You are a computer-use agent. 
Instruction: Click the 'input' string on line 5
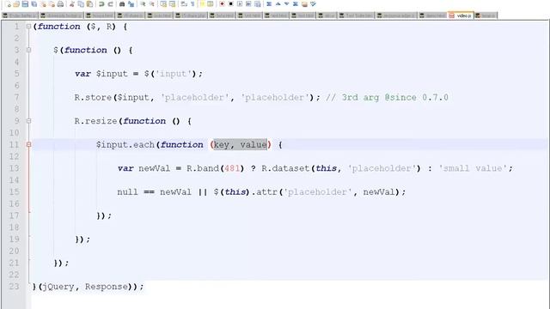click(x=174, y=74)
